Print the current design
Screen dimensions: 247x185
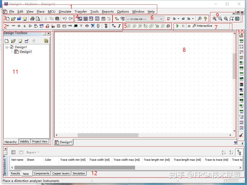(33, 19)
